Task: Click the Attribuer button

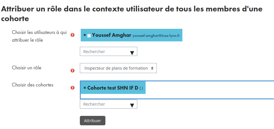Action: click(x=92, y=121)
